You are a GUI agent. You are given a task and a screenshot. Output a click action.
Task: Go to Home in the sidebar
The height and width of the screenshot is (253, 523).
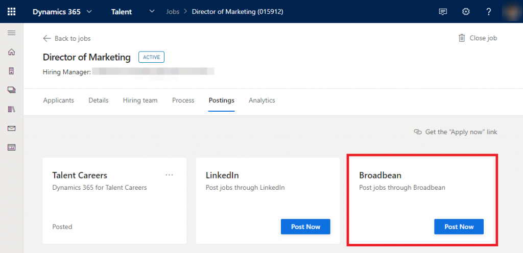[11, 52]
